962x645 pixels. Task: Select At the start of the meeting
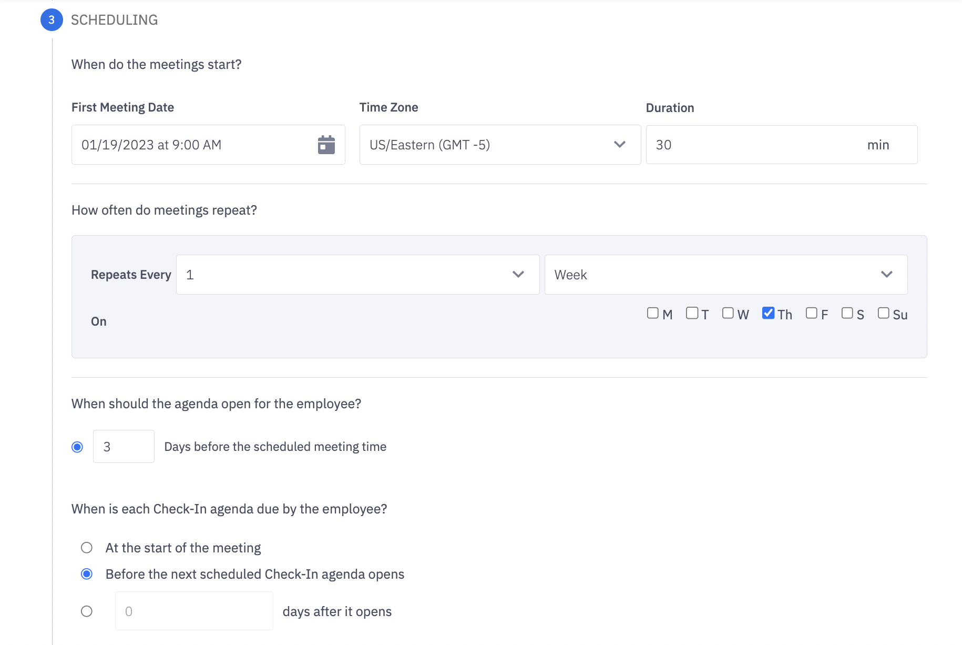pos(87,548)
